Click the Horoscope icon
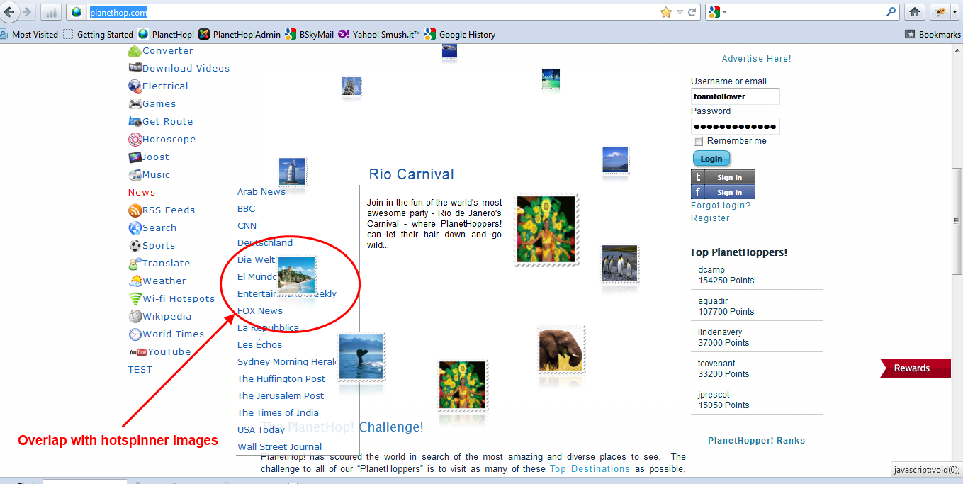 pyautogui.click(x=135, y=140)
